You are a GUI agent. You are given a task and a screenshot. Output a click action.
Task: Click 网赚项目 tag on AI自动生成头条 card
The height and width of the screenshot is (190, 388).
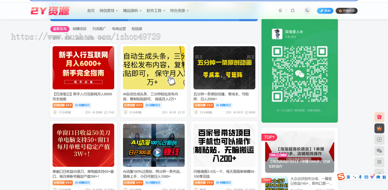coord(153,105)
